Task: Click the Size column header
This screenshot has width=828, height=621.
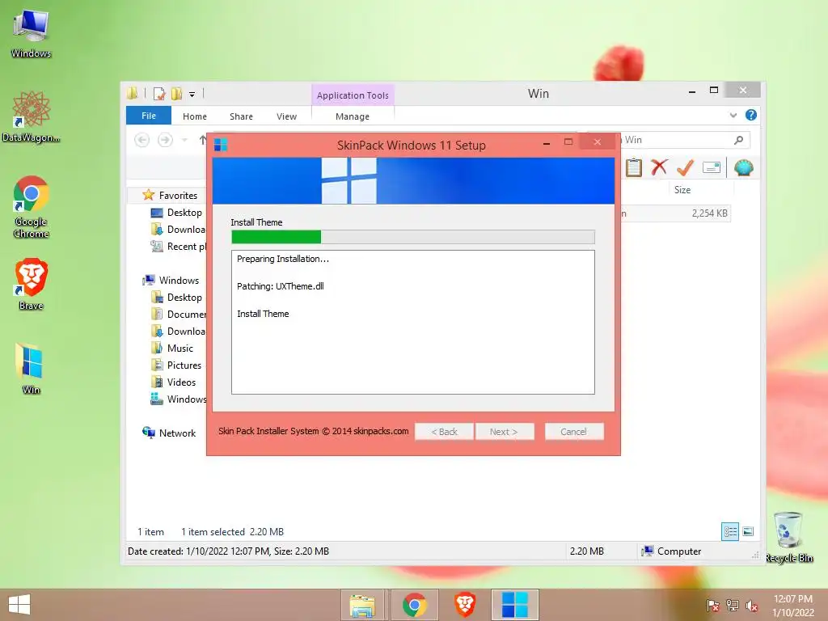Action: (x=682, y=189)
